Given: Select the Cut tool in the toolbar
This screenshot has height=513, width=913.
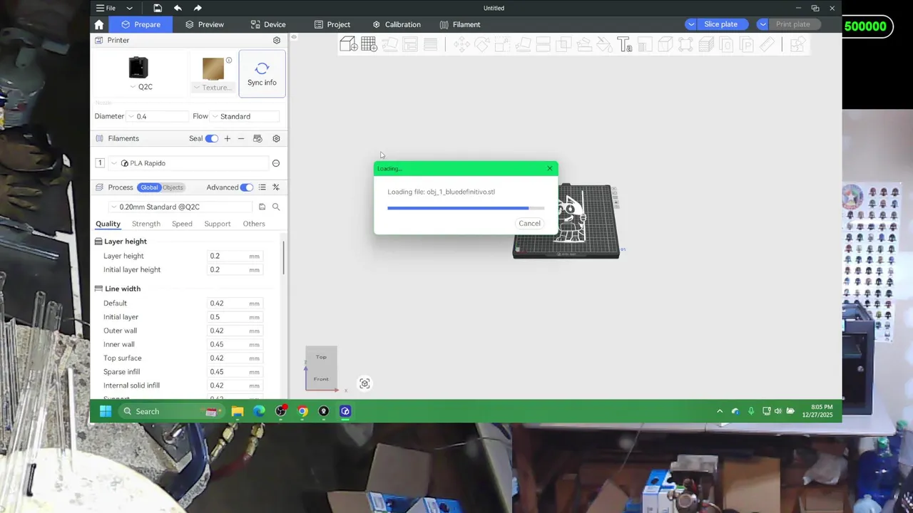Looking at the screenshot, I should [543, 45].
